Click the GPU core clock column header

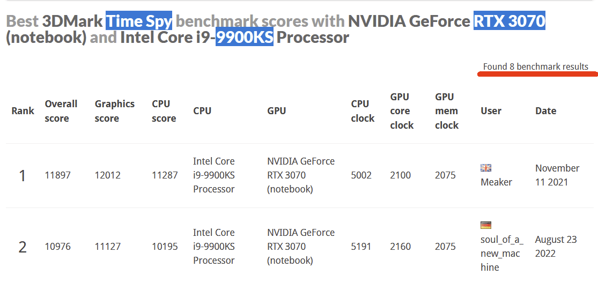(402, 111)
